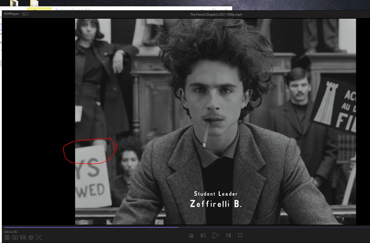Jump ahead on the unplayed seek bar section
The height and width of the screenshot is (243, 370).
click(264, 227)
